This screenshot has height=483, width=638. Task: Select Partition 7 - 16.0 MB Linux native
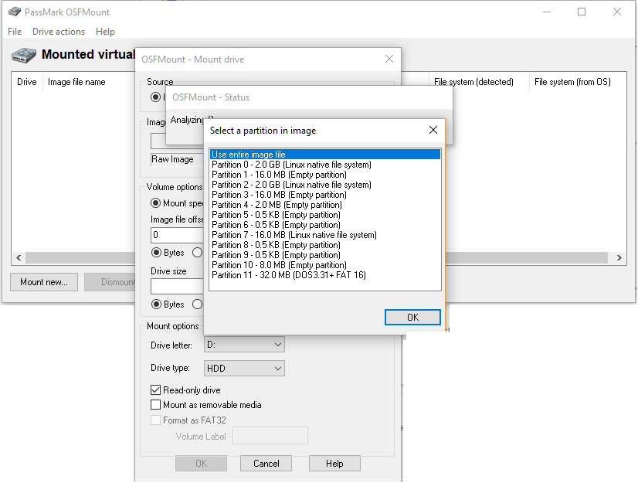pos(325,235)
